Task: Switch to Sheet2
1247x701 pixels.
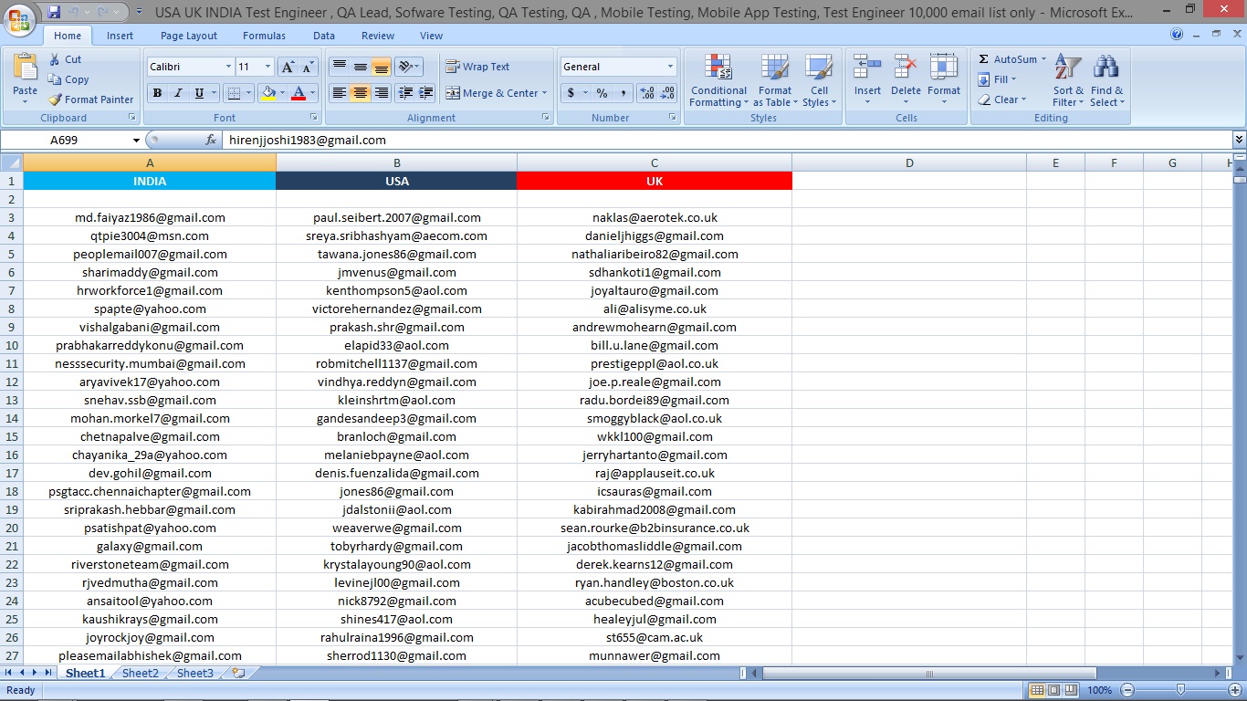Action: (140, 673)
